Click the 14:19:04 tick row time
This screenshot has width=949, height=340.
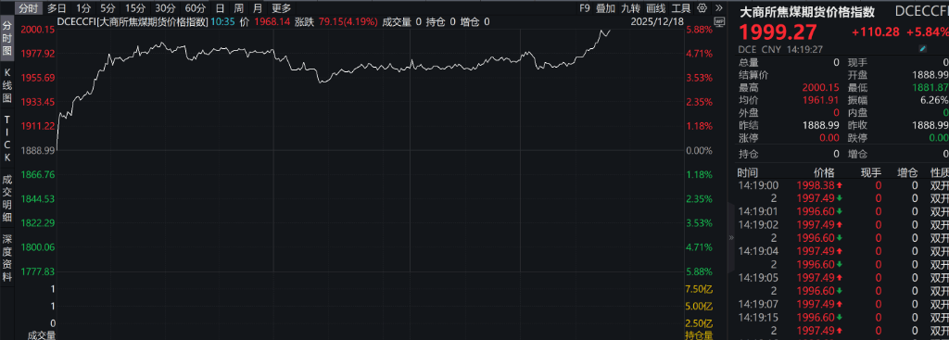[758, 251]
